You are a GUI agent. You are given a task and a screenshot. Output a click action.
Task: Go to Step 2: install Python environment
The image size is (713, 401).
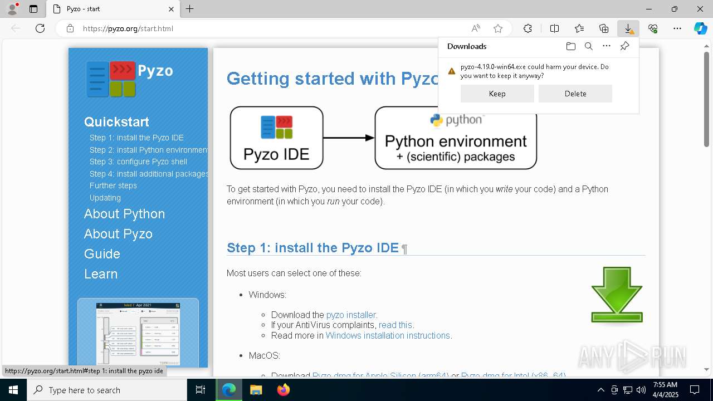[x=148, y=150]
